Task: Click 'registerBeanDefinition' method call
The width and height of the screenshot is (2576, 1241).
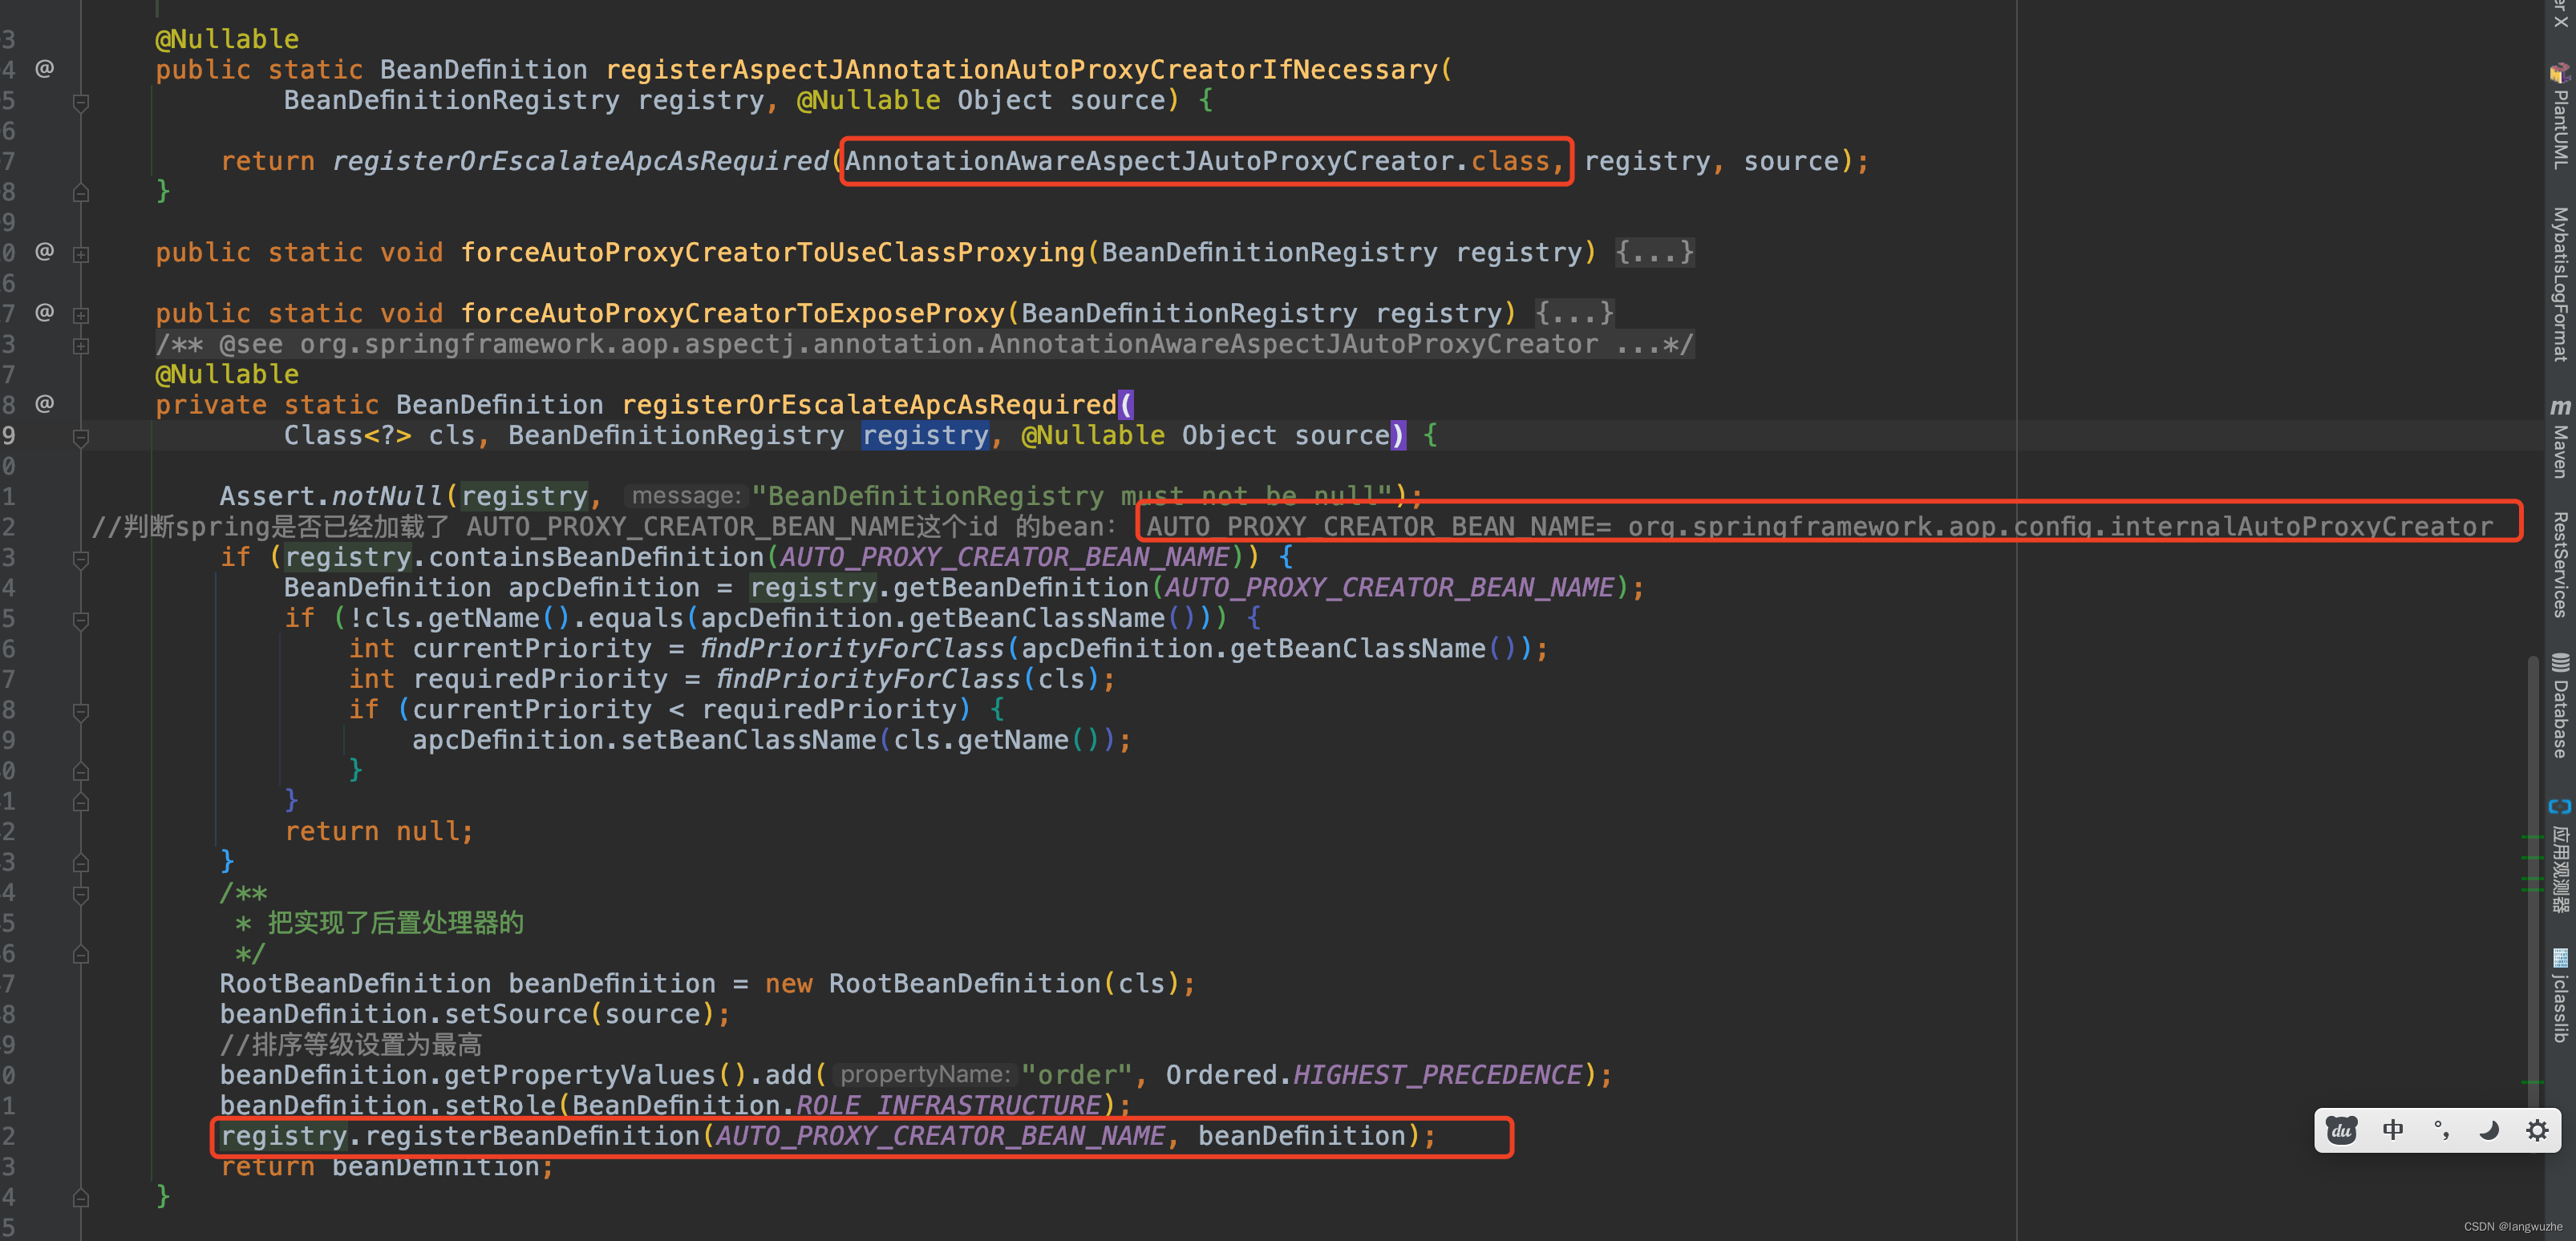Action: point(532,1136)
